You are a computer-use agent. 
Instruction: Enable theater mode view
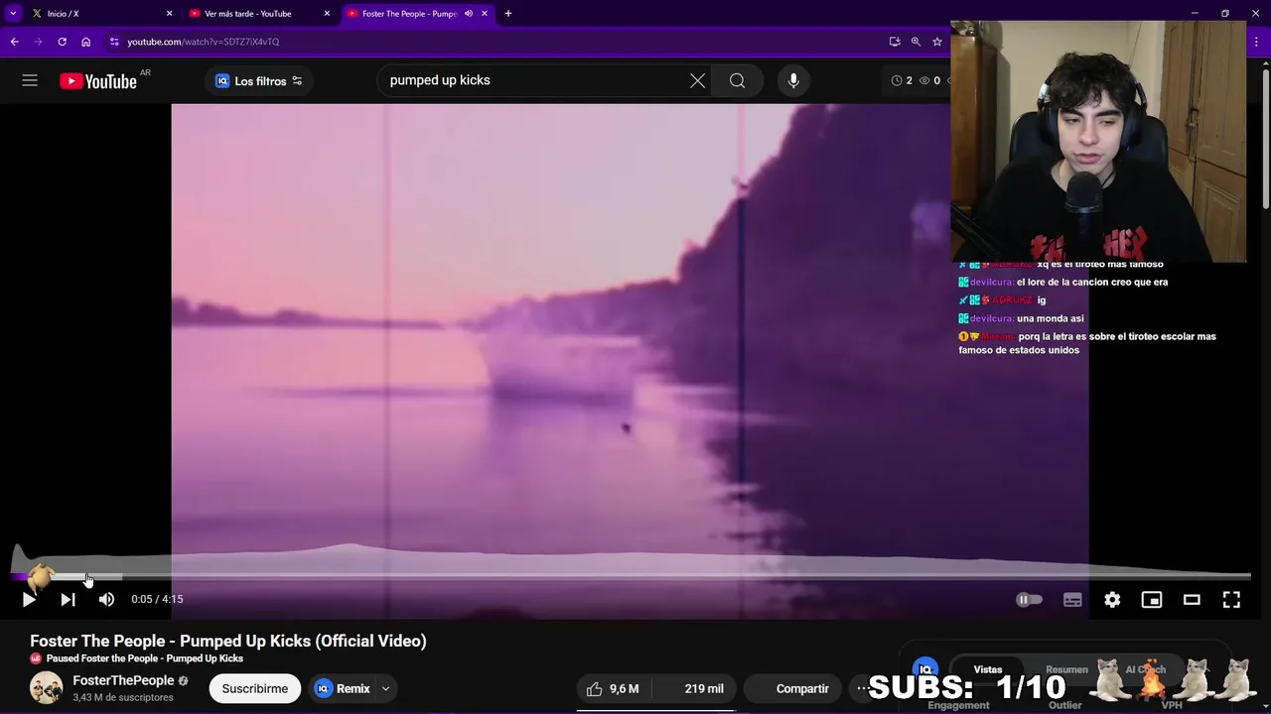point(1192,599)
